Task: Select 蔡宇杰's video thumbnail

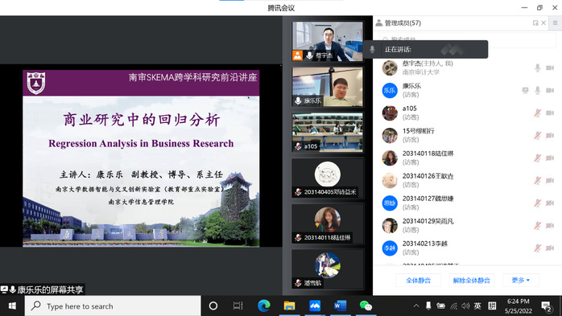Action: pos(328,42)
